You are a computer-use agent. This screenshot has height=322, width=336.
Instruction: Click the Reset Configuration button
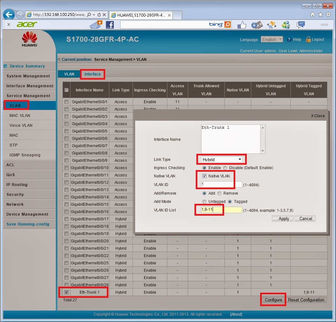[306, 299]
